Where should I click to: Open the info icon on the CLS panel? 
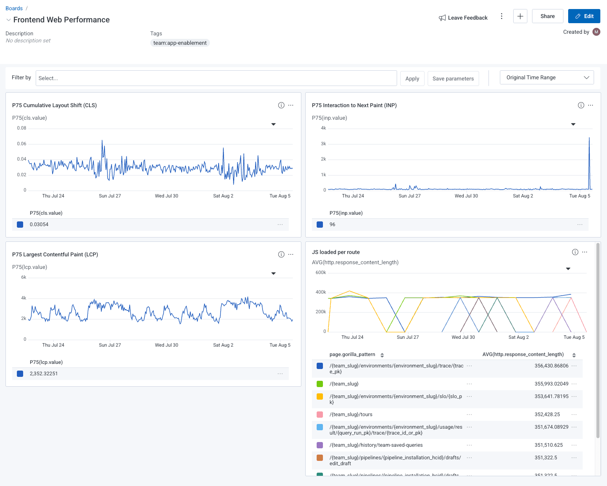[x=281, y=105]
